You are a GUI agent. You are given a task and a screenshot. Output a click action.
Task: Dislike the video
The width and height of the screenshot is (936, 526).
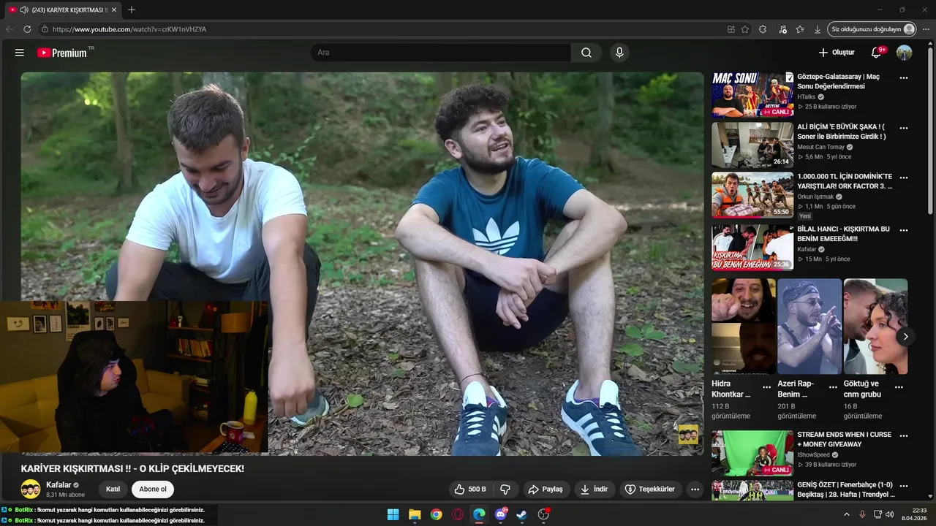tap(505, 489)
